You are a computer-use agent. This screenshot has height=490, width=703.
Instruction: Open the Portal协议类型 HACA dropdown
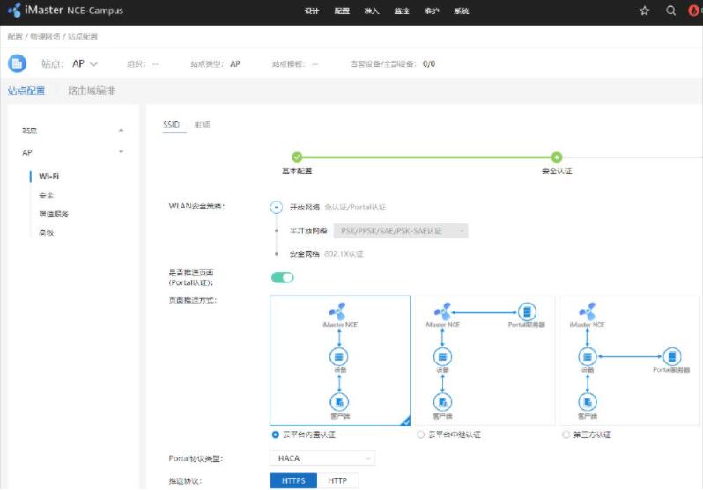click(322, 458)
